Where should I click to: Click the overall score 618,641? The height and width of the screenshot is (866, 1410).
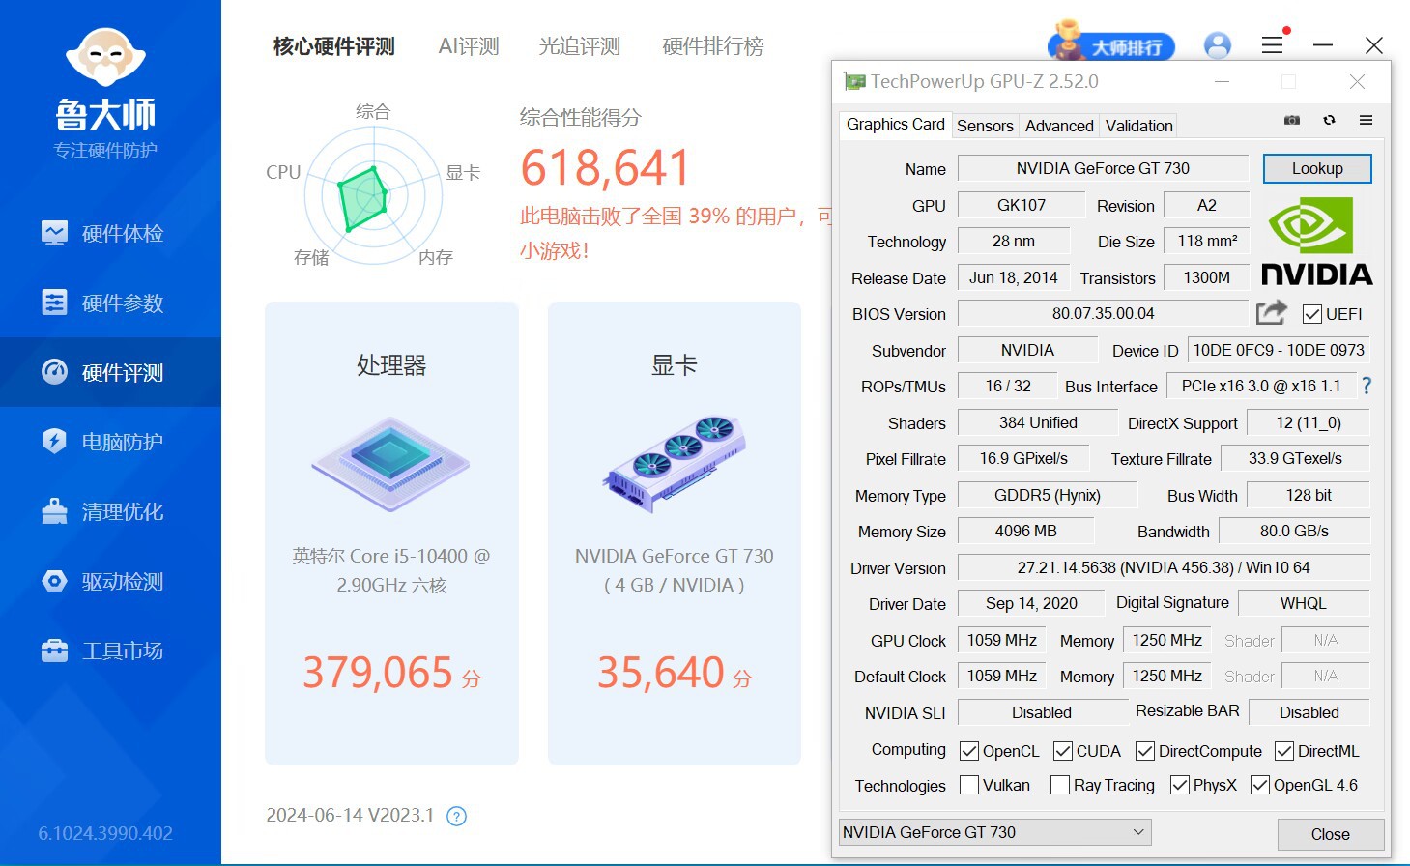pos(605,168)
